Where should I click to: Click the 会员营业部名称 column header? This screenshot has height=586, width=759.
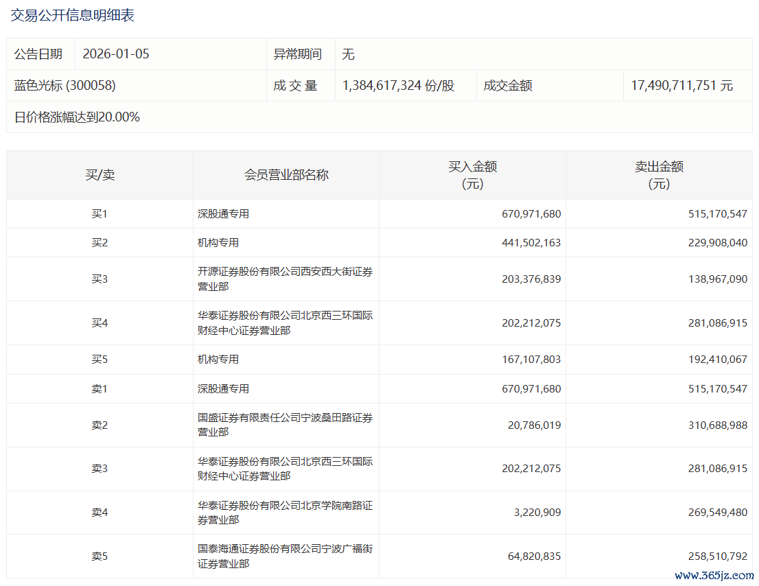286,175
